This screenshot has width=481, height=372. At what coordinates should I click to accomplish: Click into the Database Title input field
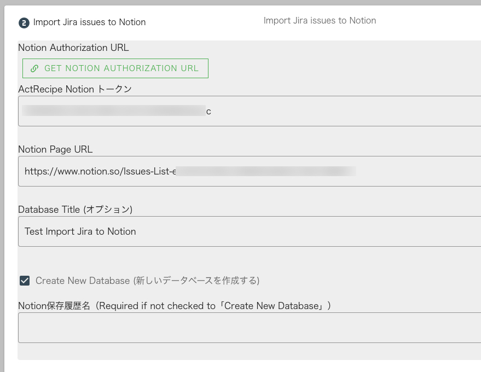tap(306, 231)
